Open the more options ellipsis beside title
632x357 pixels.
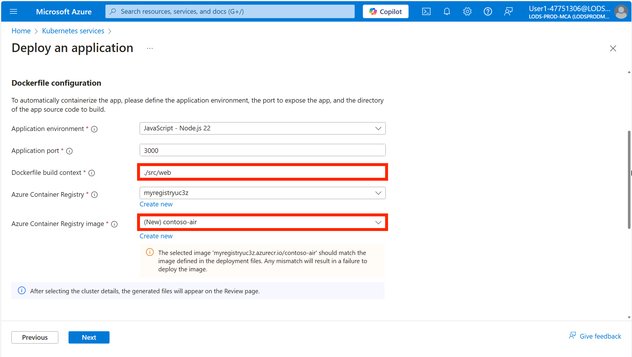(150, 48)
